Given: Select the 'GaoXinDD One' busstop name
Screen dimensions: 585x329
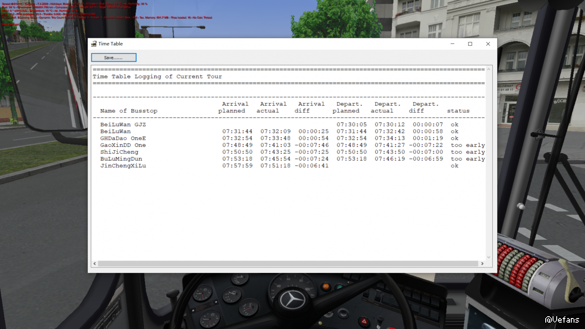Looking at the screenshot, I should (x=123, y=145).
